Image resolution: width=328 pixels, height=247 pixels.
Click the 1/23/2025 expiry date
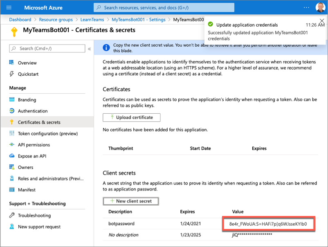(190, 235)
